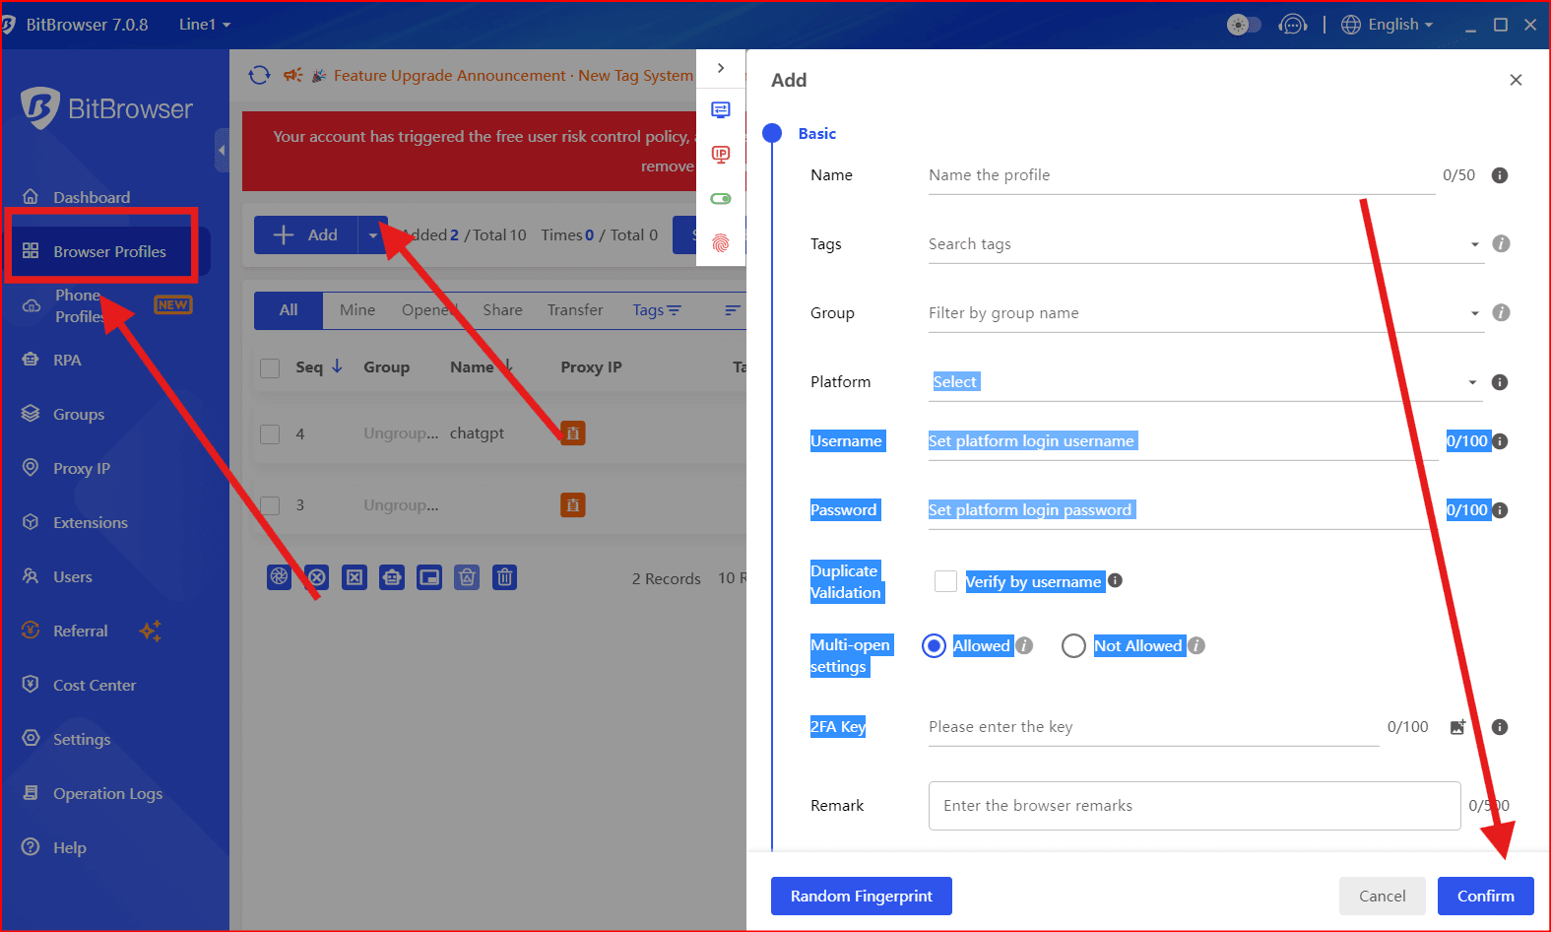Tick the checkbox for the chatgpt profile row

270,433
